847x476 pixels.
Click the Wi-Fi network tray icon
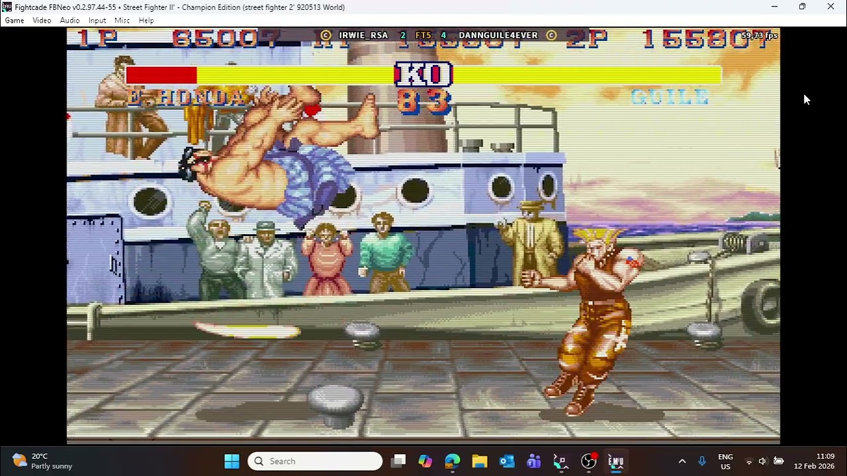coord(749,461)
